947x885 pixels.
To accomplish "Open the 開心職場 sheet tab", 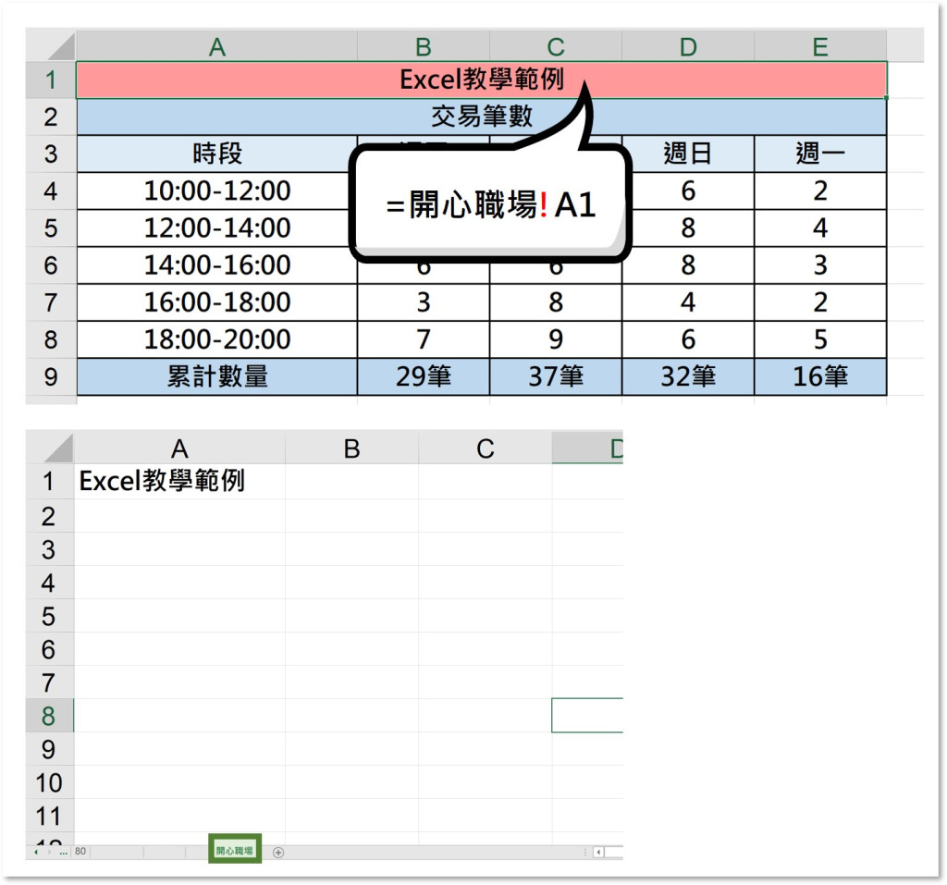I will [x=235, y=851].
